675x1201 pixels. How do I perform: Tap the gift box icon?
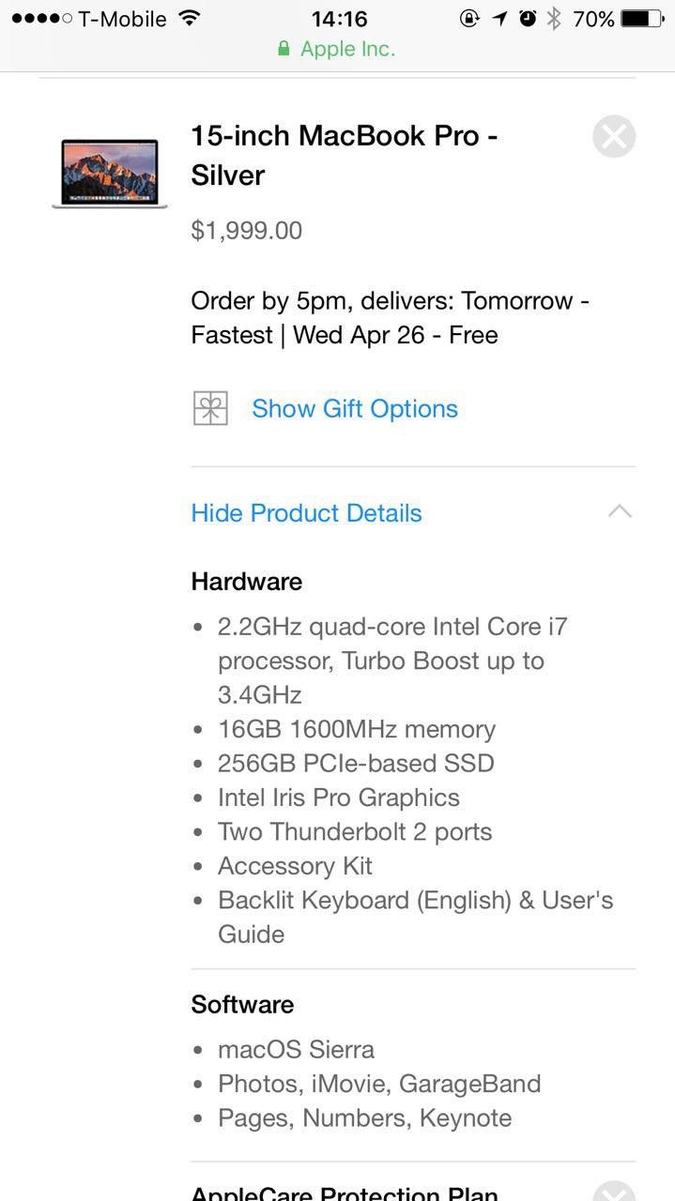tap(210, 408)
